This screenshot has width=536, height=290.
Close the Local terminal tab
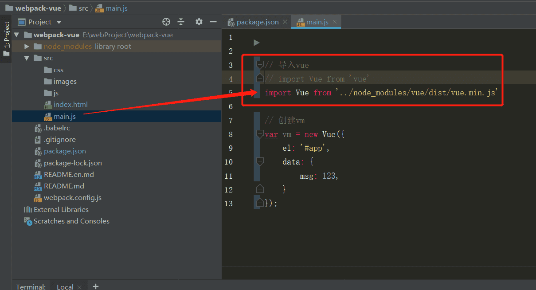click(x=79, y=287)
